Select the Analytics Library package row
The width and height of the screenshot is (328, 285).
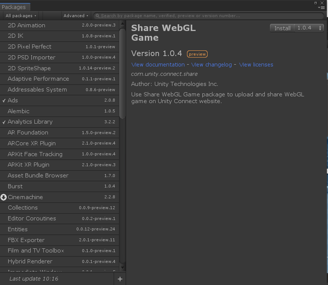pyautogui.click(x=59, y=122)
